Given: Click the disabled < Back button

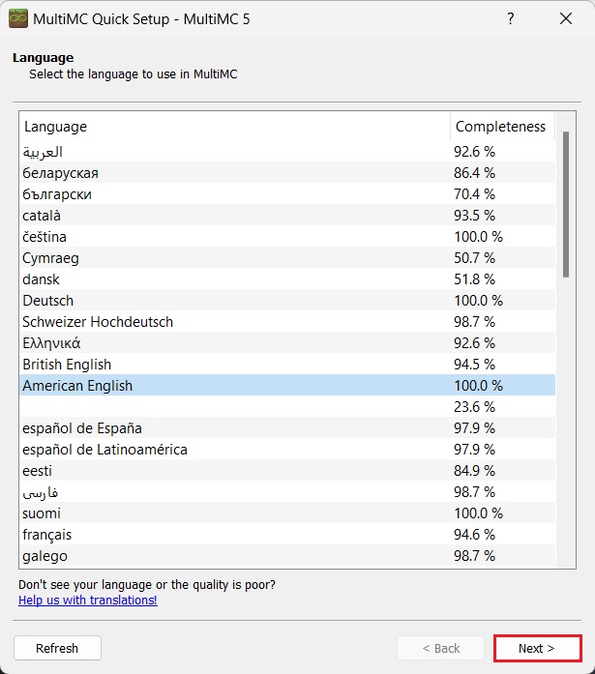Looking at the screenshot, I should tap(440, 648).
